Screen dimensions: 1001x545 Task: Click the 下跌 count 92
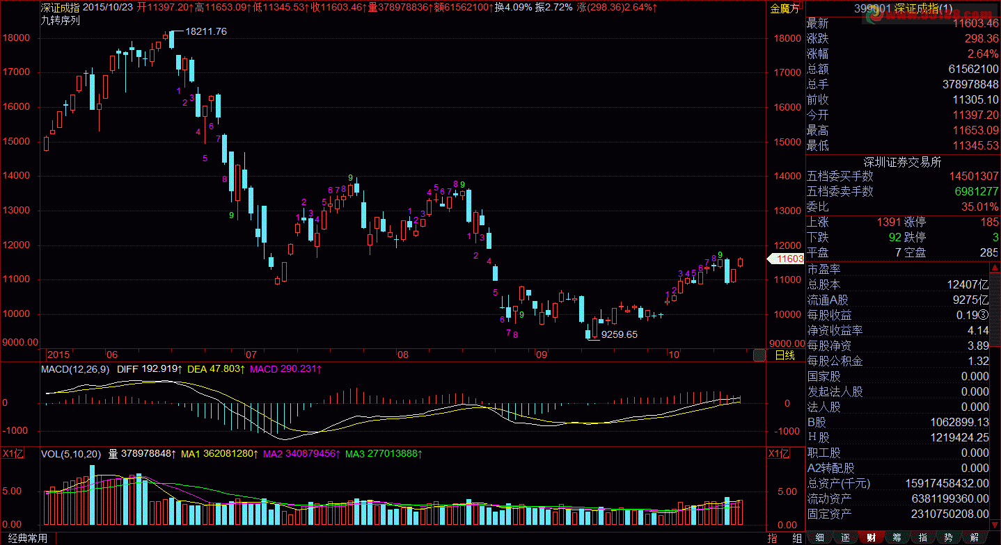894,238
